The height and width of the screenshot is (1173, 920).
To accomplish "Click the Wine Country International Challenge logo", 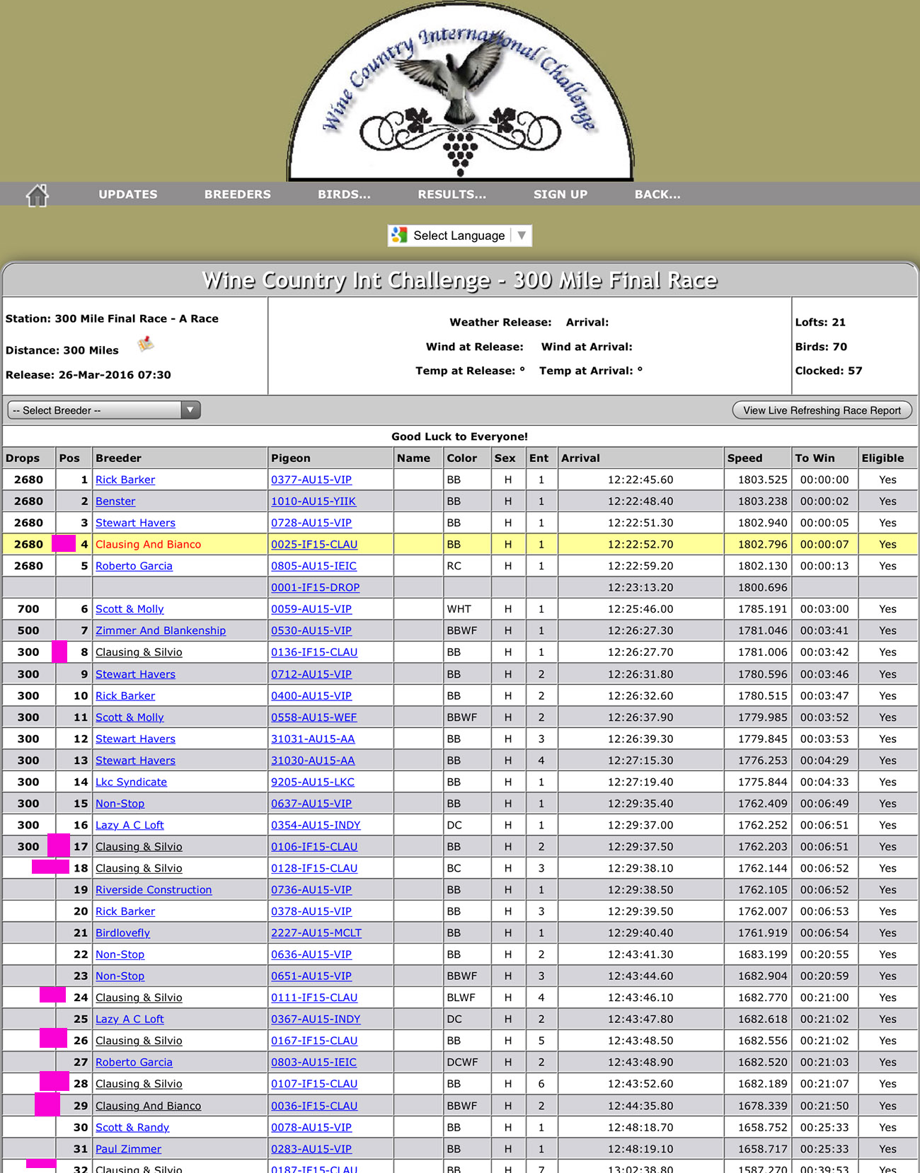I will [460, 92].
